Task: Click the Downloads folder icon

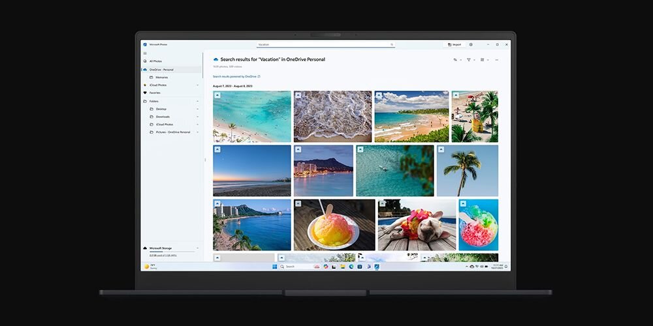Action: pos(151,117)
